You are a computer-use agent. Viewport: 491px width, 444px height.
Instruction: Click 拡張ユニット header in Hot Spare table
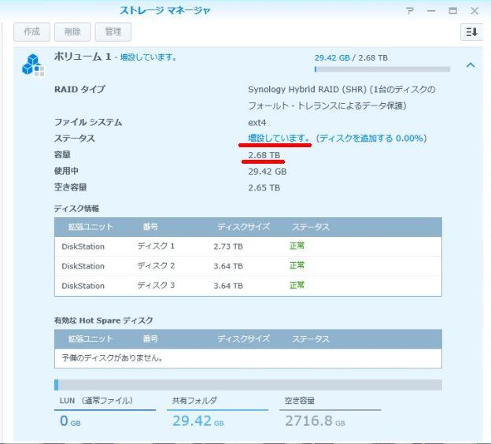pyautogui.click(x=90, y=339)
